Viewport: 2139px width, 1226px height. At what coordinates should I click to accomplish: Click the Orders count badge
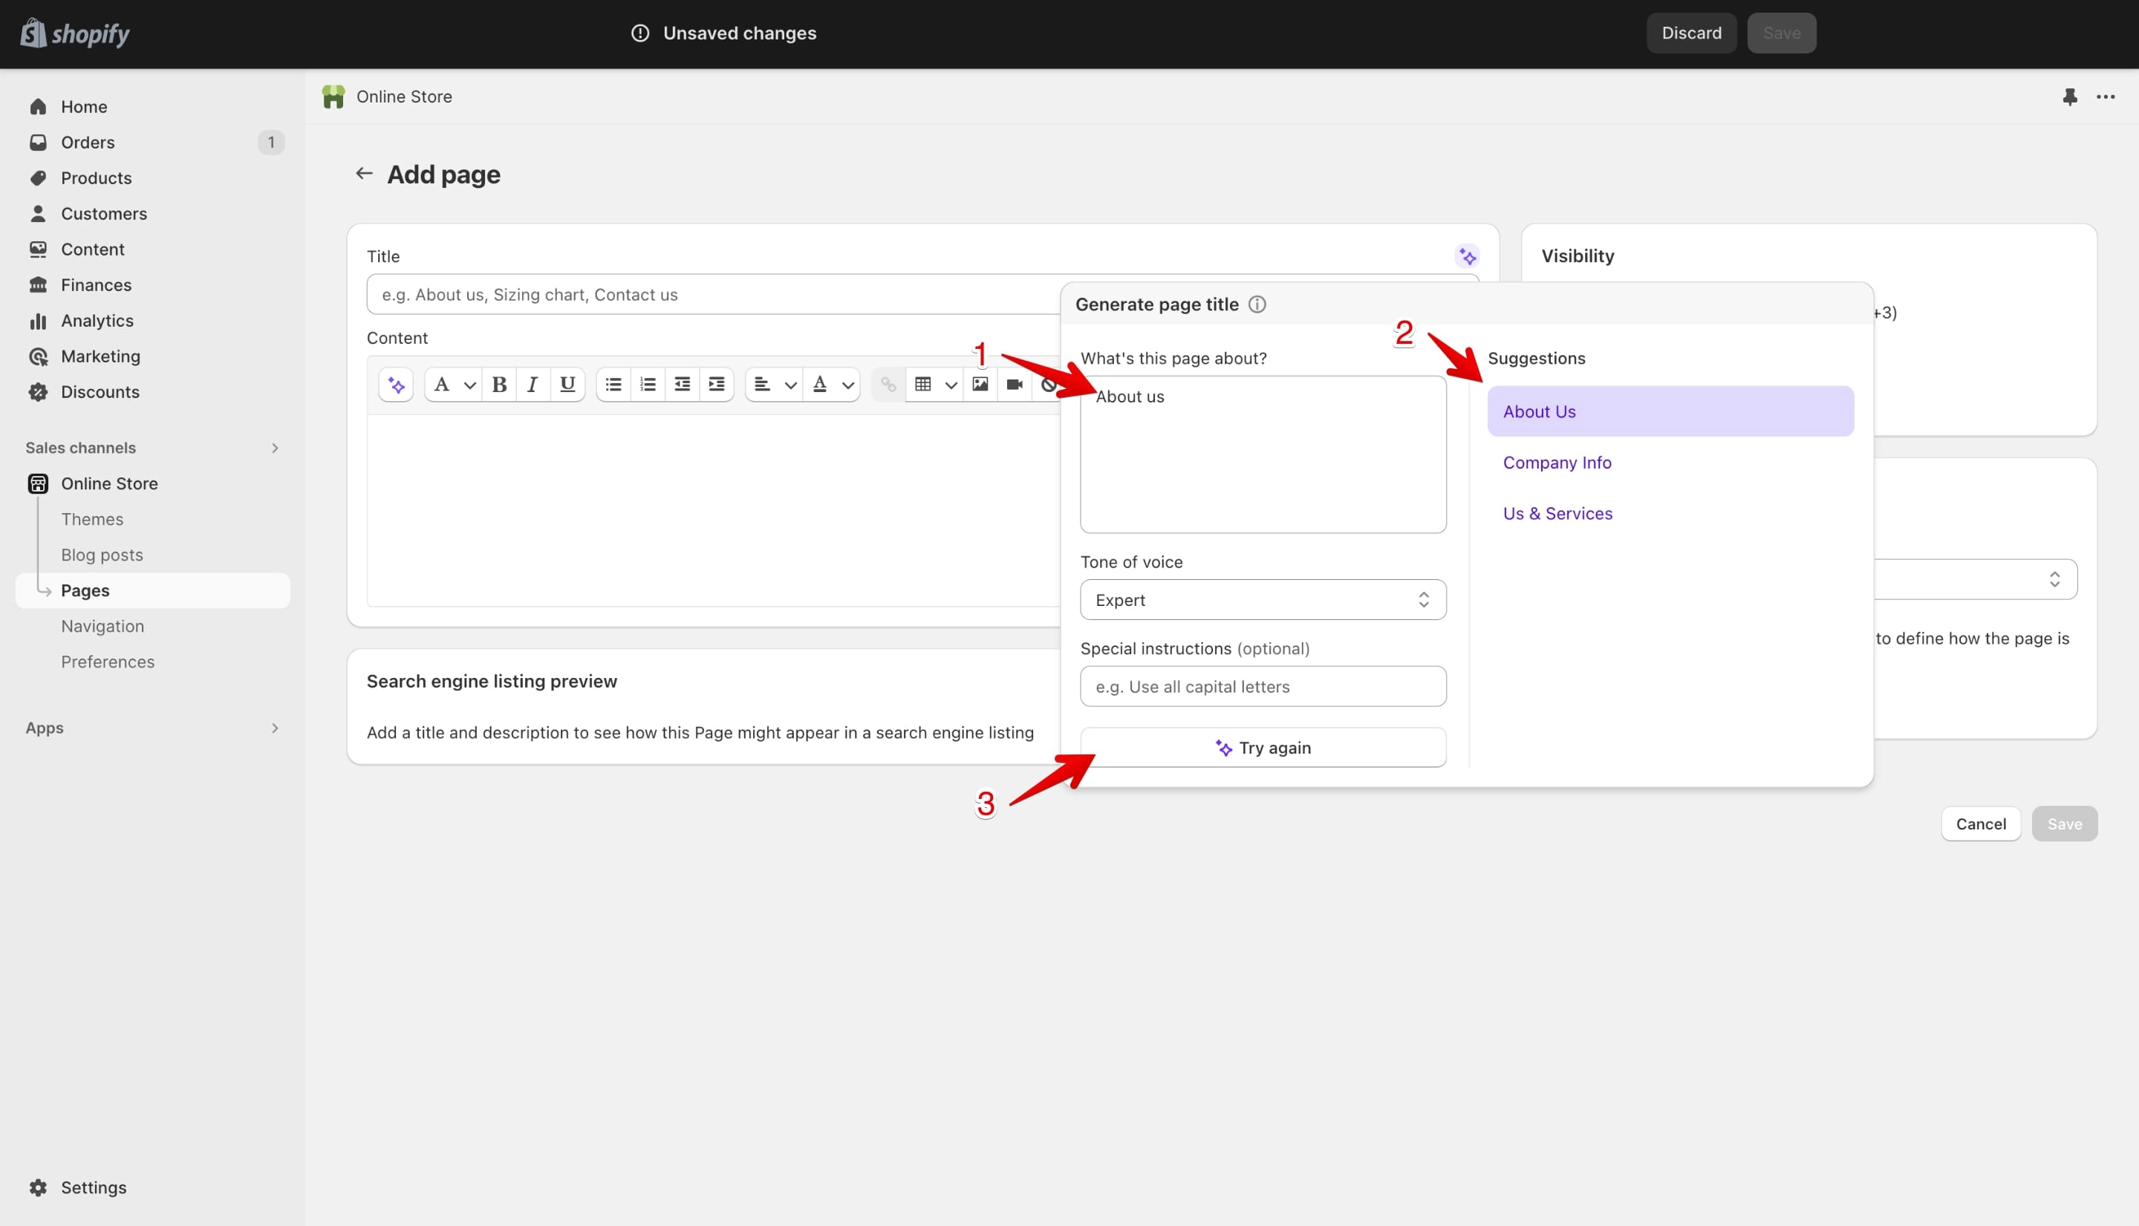(271, 143)
